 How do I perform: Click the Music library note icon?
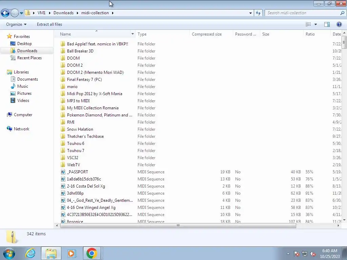coord(13,86)
